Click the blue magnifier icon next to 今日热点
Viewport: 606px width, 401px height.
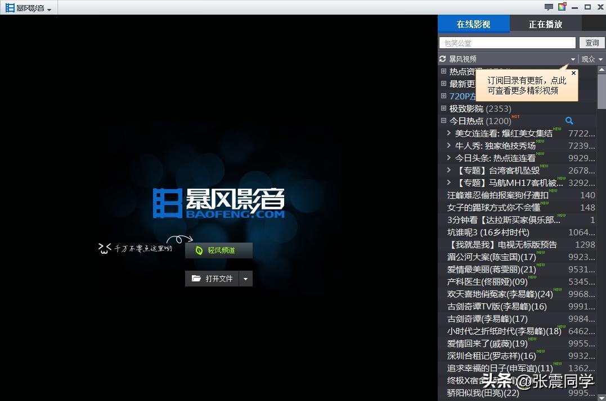(569, 120)
